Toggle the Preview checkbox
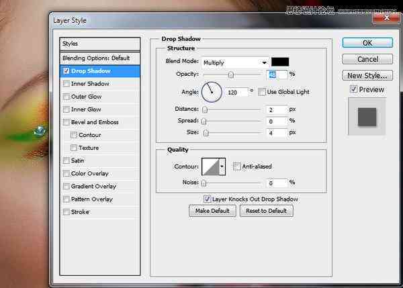The width and height of the screenshot is (403, 288). click(x=353, y=89)
